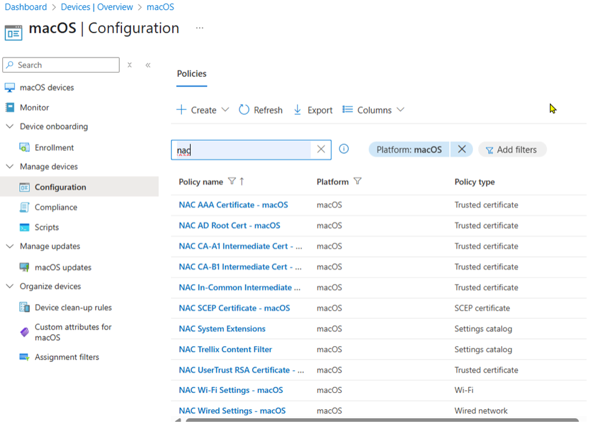View the info tooltip beside the search box
Screen dimensions: 589x423
[x=344, y=149]
